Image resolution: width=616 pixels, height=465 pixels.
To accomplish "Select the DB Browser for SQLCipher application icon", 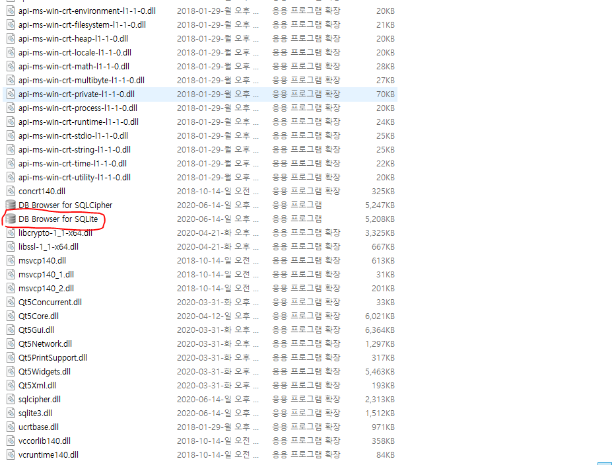I will pos(11,205).
